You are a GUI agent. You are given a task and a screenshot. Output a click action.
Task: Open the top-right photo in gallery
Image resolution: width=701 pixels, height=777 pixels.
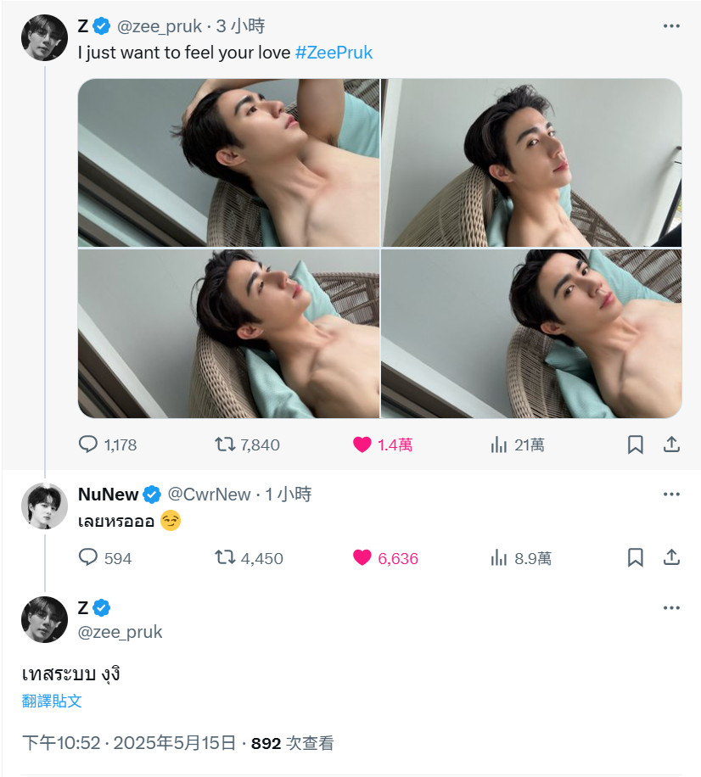click(531, 163)
